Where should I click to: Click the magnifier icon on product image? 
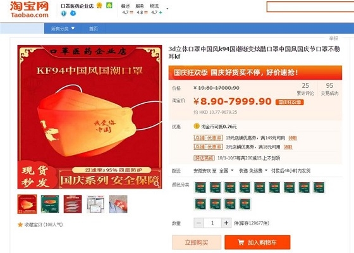point(157,184)
